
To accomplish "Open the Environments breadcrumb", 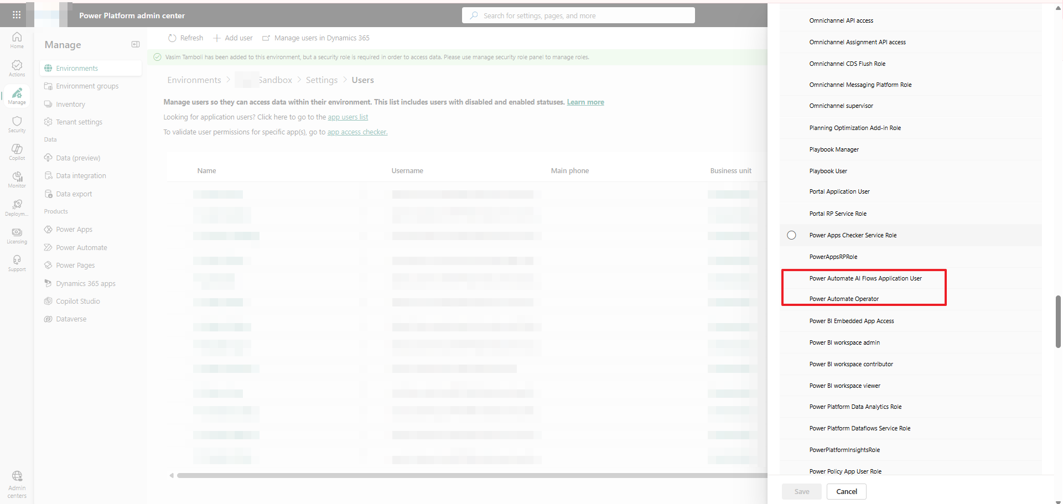I will tap(194, 80).
